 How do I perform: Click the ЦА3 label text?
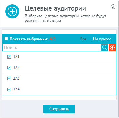16,78
